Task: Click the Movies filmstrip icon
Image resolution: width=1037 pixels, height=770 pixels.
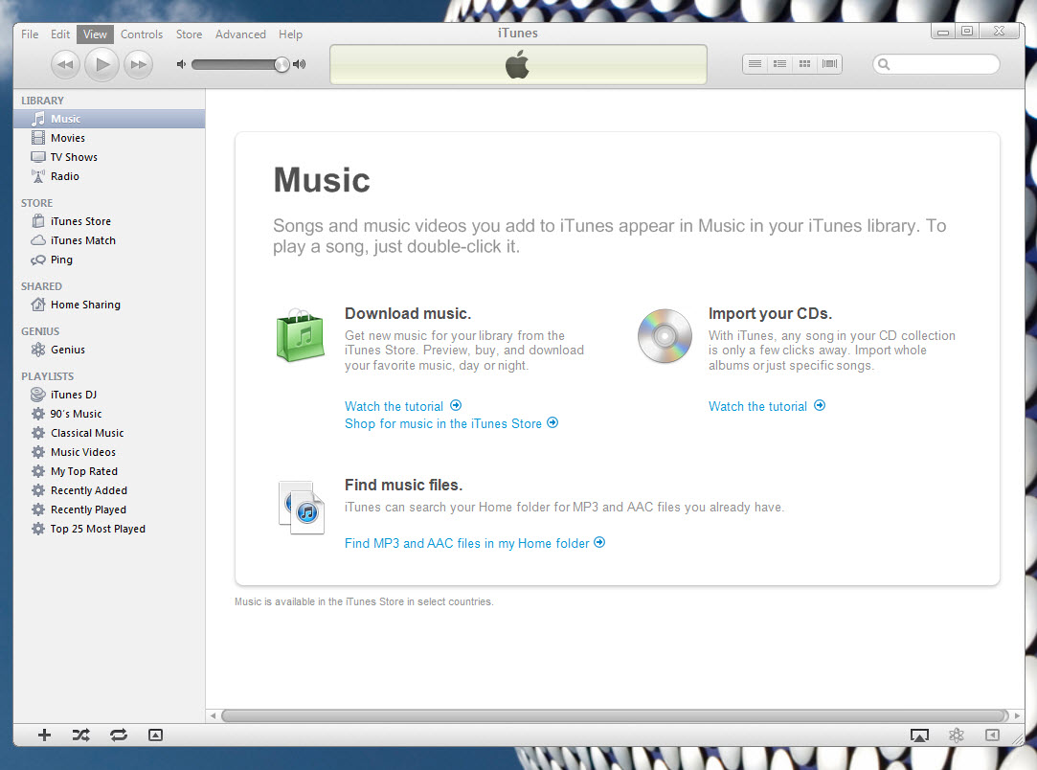Action: (x=38, y=138)
